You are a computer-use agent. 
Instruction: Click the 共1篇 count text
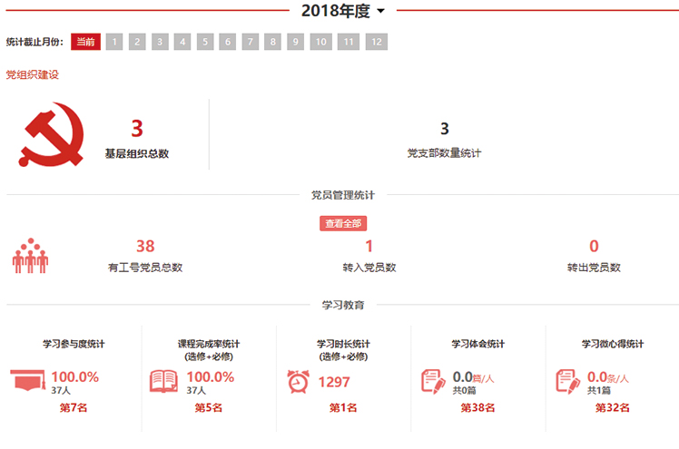(x=599, y=391)
